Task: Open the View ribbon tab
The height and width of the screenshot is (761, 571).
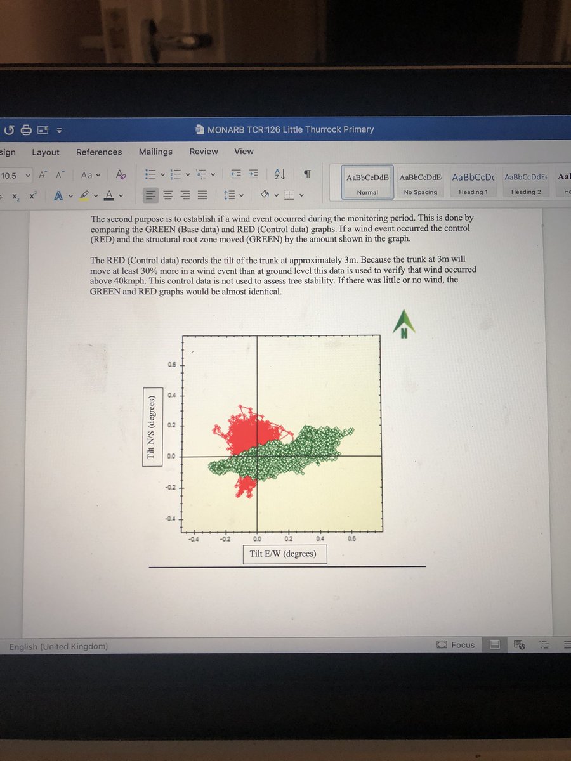Action: (244, 152)
